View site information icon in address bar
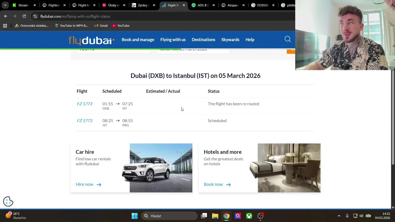 point(35,16)
